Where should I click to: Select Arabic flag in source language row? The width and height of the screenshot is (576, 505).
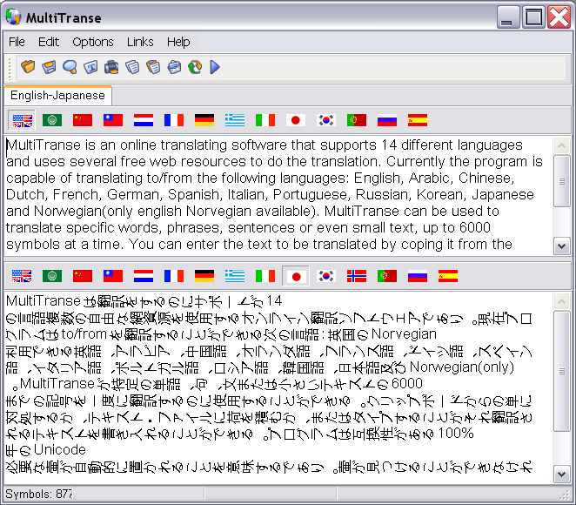[x=52, y=120]
